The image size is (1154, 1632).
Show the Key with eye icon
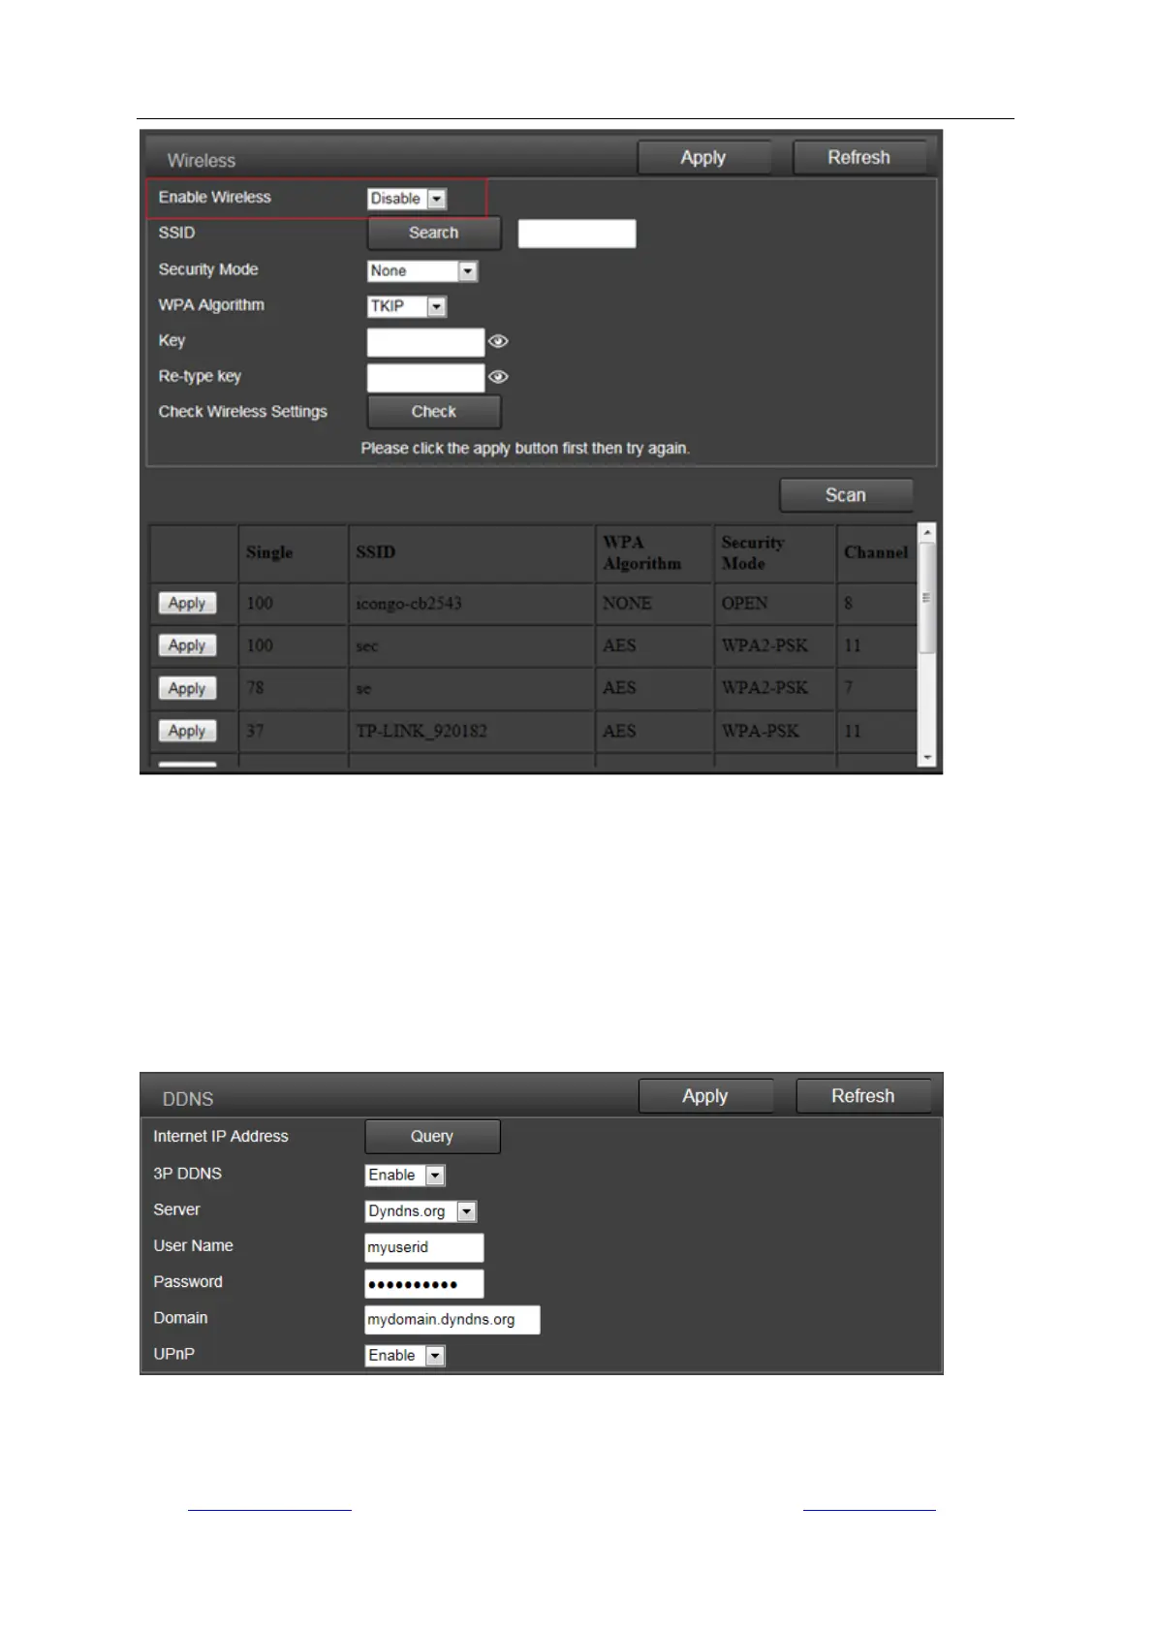click(498, 341)
